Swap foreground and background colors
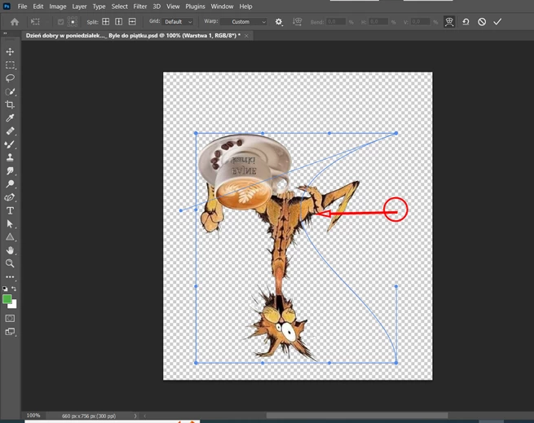Screen dimensions: 534x423 [14, 289]
